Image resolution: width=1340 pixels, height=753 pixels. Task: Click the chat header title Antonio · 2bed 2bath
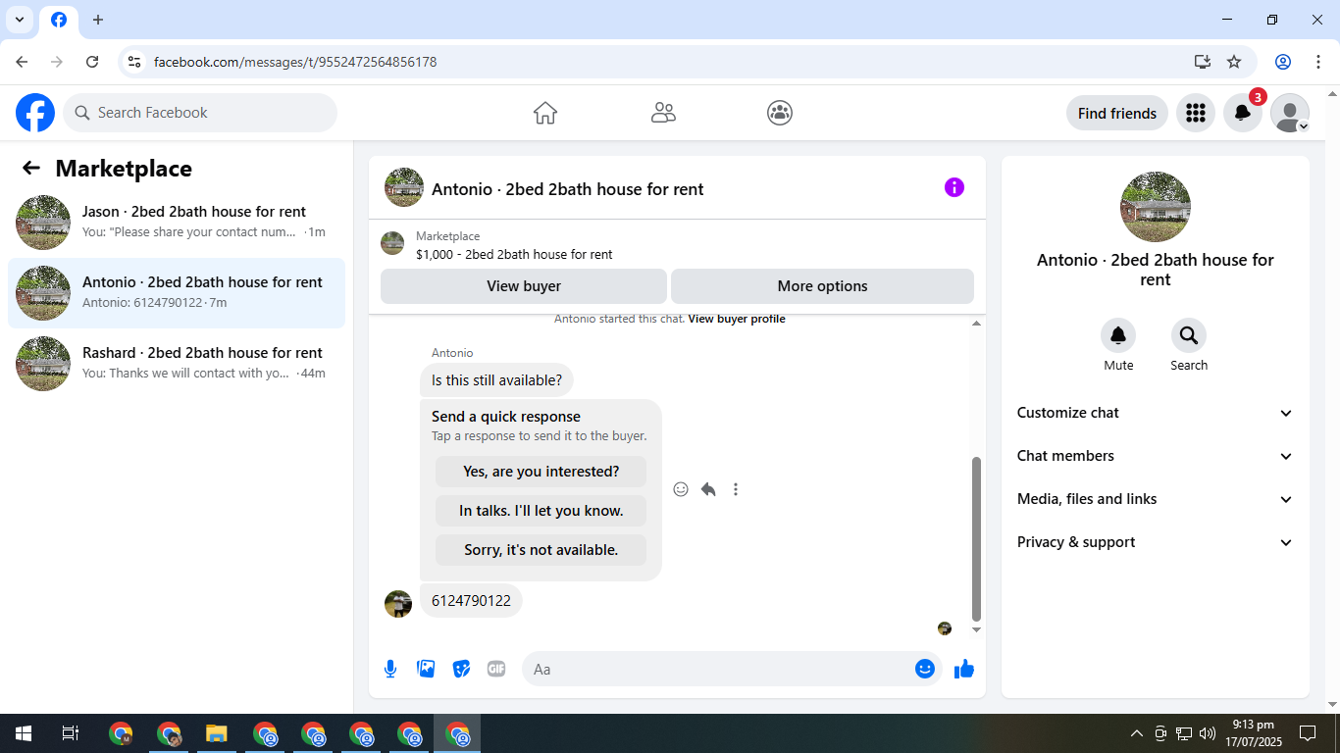pyautogui.click(x=568, y=189)
